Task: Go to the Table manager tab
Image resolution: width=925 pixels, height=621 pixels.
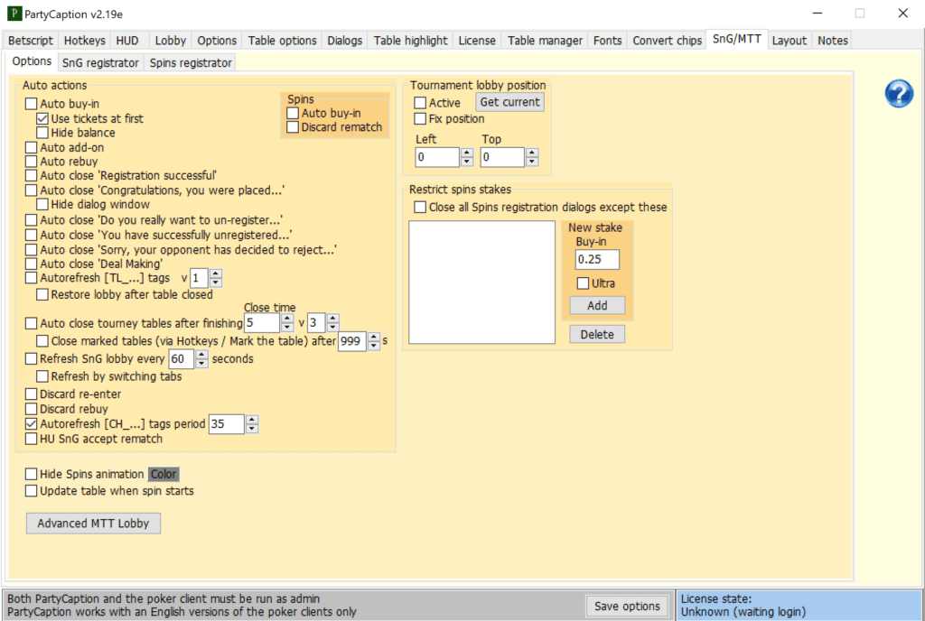Action: click(x=545, y=41)
